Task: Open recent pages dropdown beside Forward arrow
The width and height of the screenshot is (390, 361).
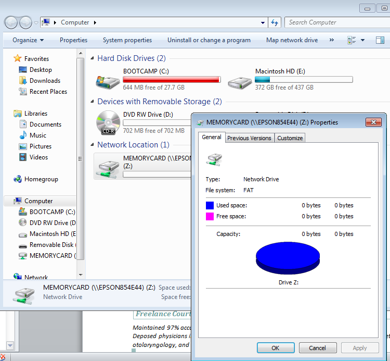Action: (36, 23)
